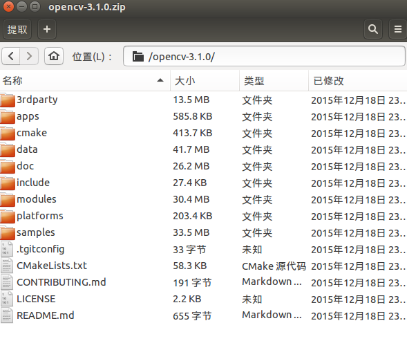The width and height of the screenshot is (407, 341).
Task: Select the CMakeLists.txt file name
Action: (x=52, y=266)
